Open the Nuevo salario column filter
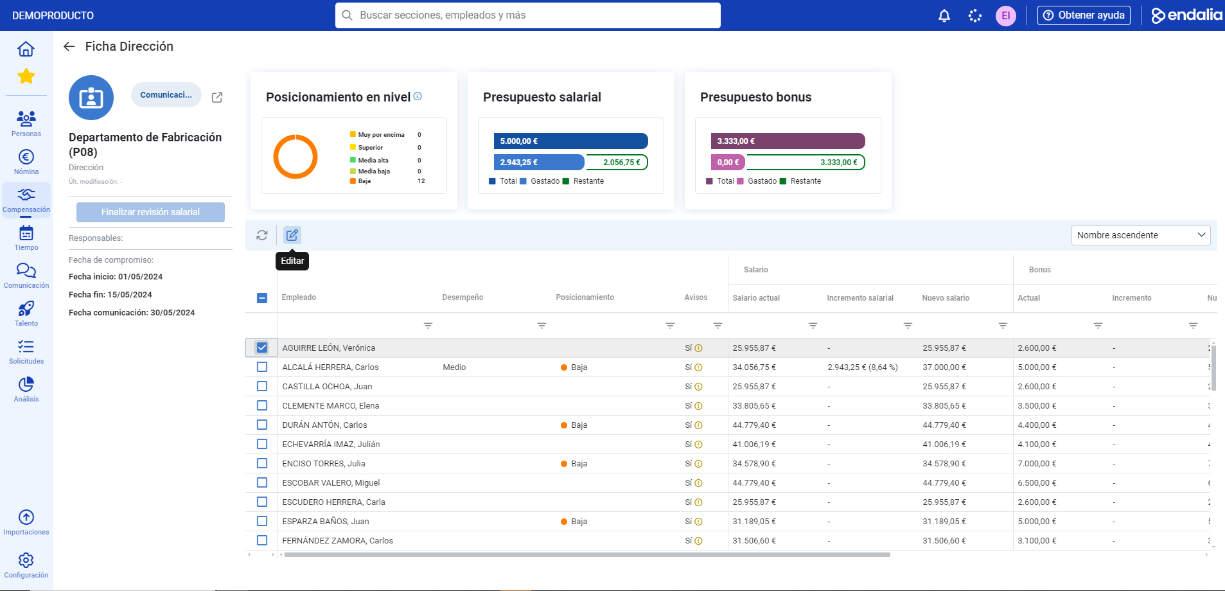This screenshot has width=1225, height=591. pyautogui.click(x=1003, y=326)
